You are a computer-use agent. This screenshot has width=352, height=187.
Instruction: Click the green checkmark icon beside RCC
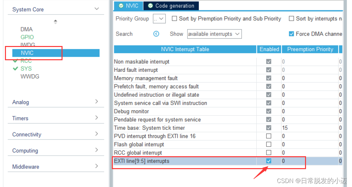[16, 61]
